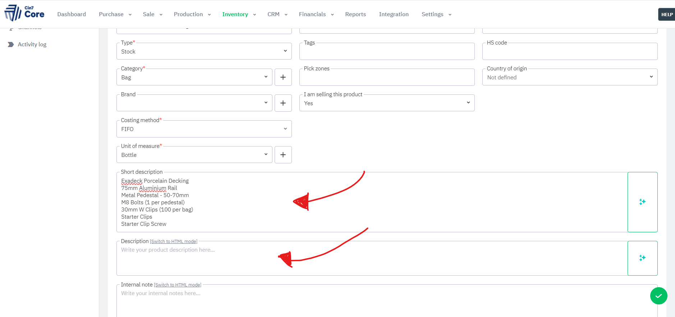Open Activity log from the sidebar

32,45
